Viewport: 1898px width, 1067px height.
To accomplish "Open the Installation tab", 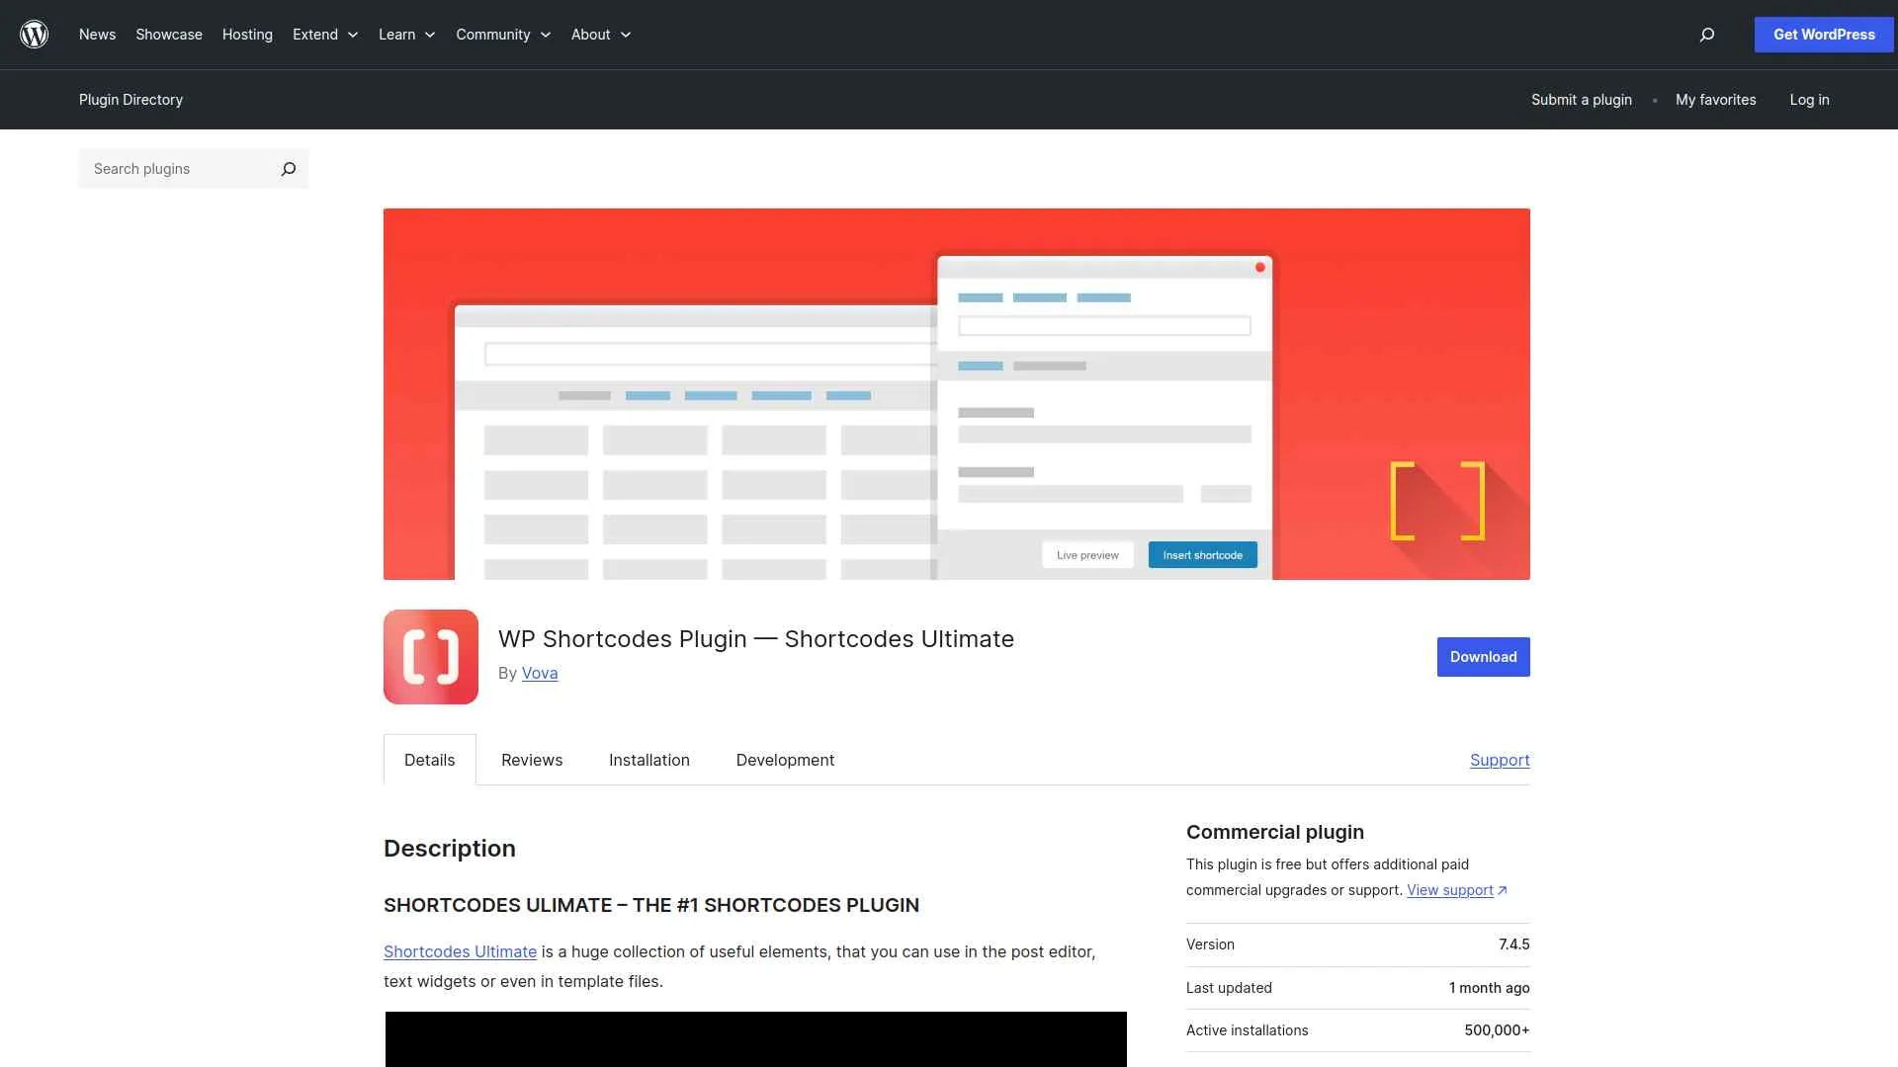I will click(x=648, y=760).
